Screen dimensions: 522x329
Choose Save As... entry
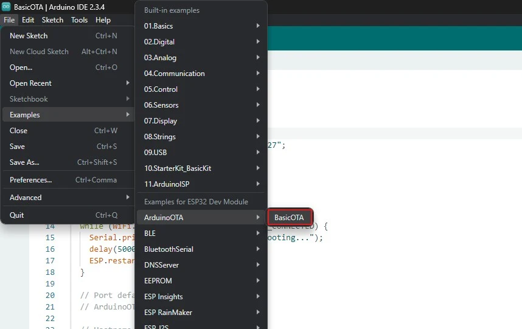click(x=68, y=162)
